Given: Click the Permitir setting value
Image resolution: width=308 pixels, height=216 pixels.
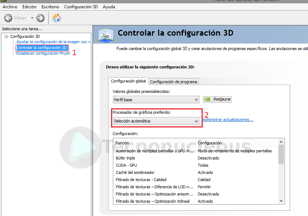Looking at the screenshot, I should (x=204, y=187).
